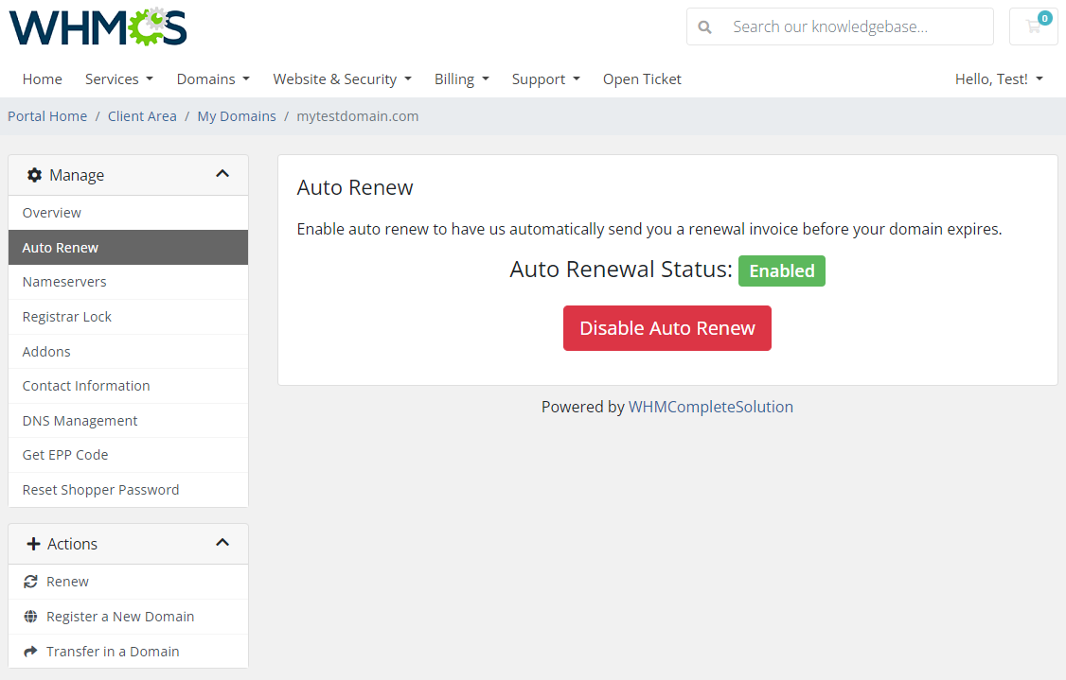This screenshot has width=1066, height=680.
Task: Expand the Hello, Test! account menu
Action: 999,78
